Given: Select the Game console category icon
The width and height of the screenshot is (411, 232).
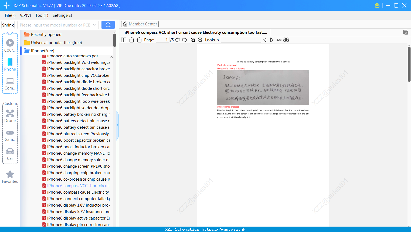Looking at the screenshot, I should click(10, 136).
